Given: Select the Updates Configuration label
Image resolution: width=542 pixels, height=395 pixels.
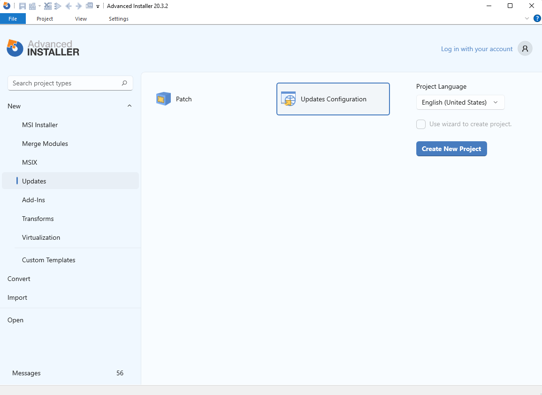Looking at the screenshot, I should coord(334,99).
